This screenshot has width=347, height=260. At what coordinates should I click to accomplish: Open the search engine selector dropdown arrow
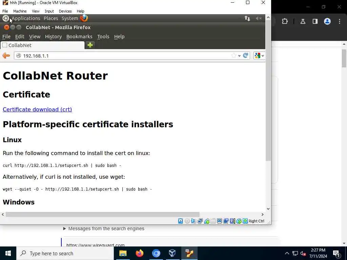(263, 56)
